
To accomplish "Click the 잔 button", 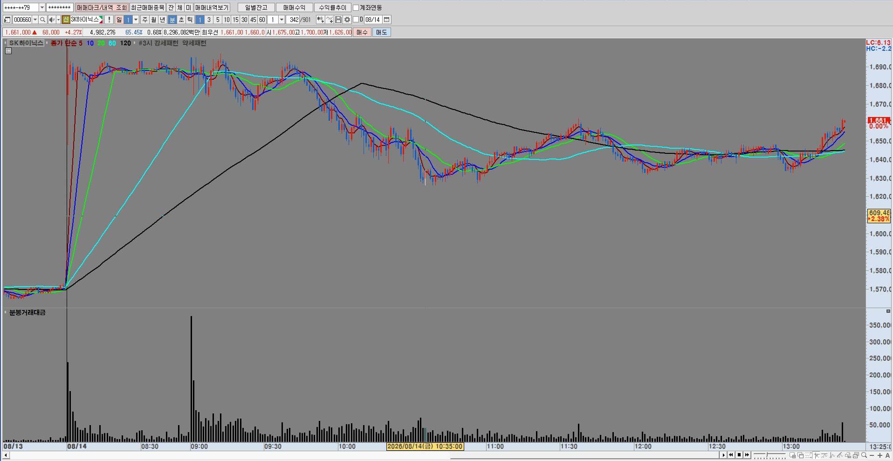I will pos(171,7).
